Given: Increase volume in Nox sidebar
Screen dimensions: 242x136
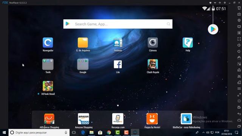Looking at the screenshot, I should pyautogui.click(x=239, y=45).
